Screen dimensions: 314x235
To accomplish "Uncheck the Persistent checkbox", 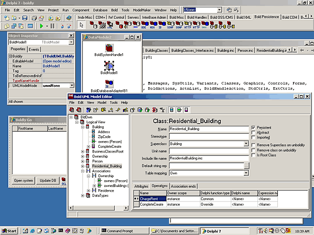I will pos(253,127).
